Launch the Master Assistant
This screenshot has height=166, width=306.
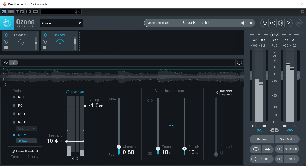(x=158, y=23)
